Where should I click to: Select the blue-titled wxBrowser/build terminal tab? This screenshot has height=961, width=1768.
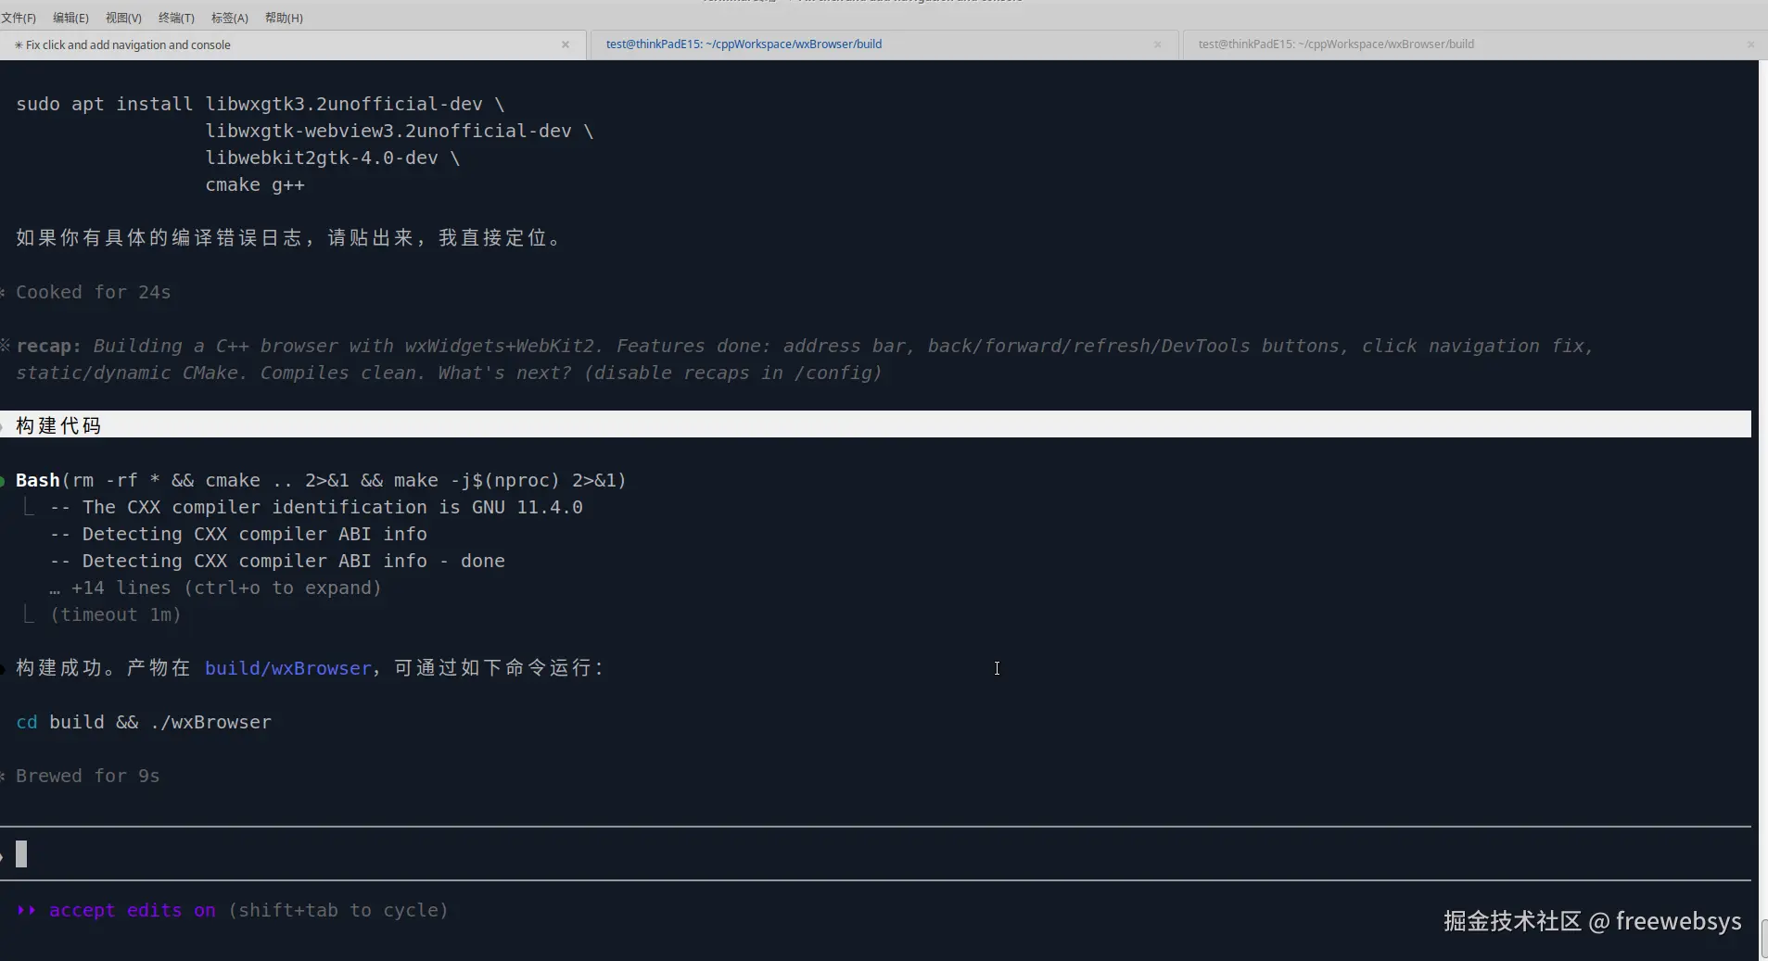coord(884,44)
